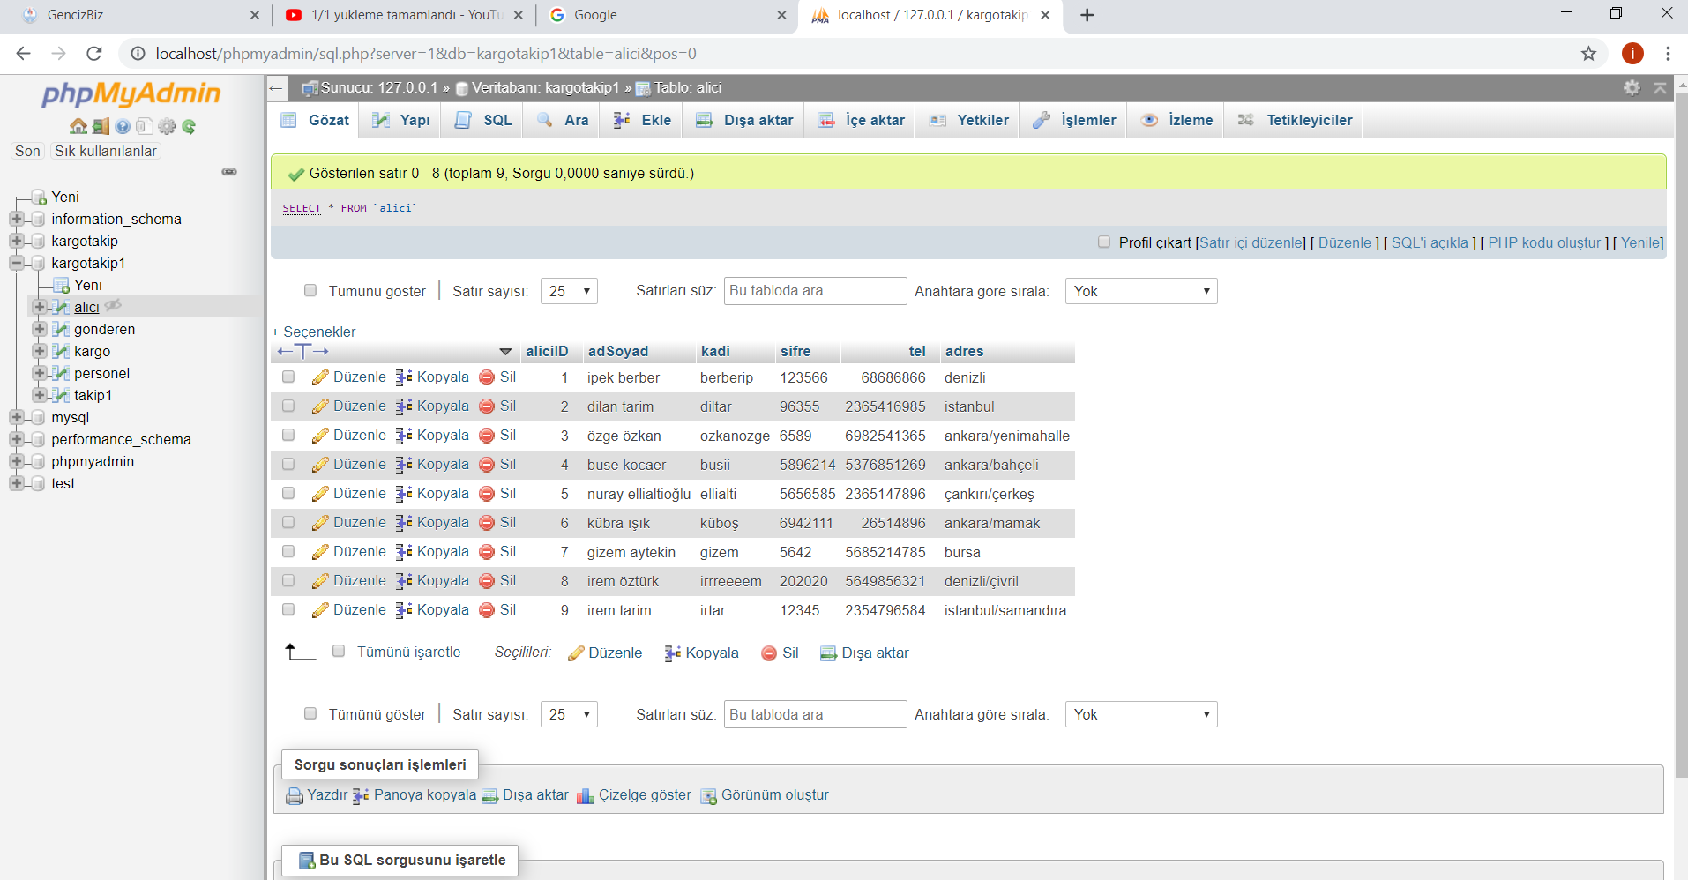
Task: Click the logout door icon in sidebar
Action: (x=101, y=126)
